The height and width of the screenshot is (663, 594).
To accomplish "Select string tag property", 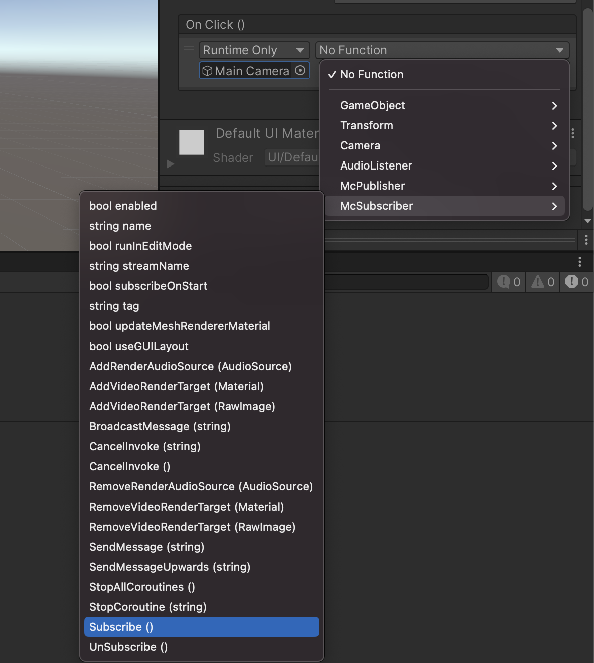I will click(x=202, y=306).
